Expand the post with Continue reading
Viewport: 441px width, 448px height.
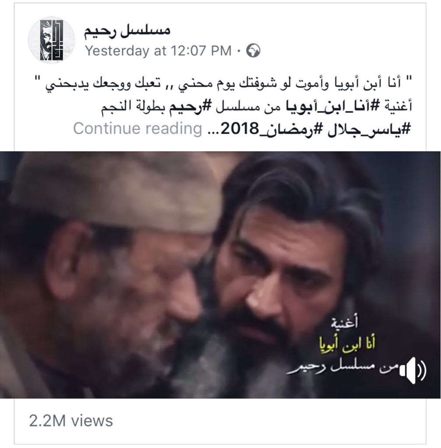coord(137,128)
